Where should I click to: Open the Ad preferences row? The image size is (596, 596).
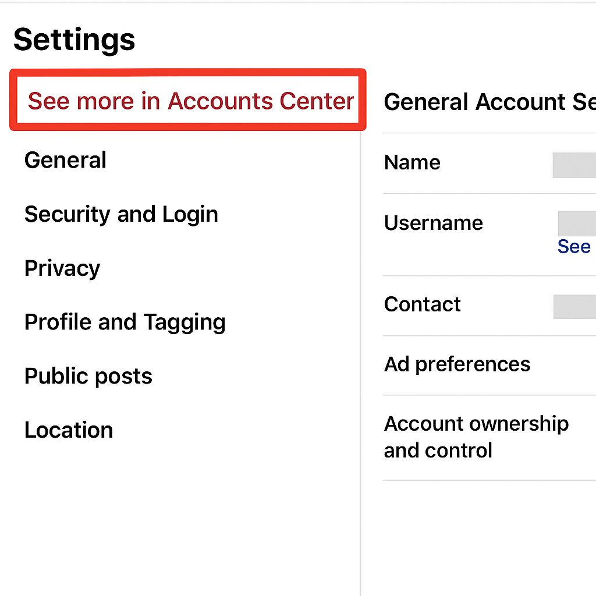pos(457,364)
